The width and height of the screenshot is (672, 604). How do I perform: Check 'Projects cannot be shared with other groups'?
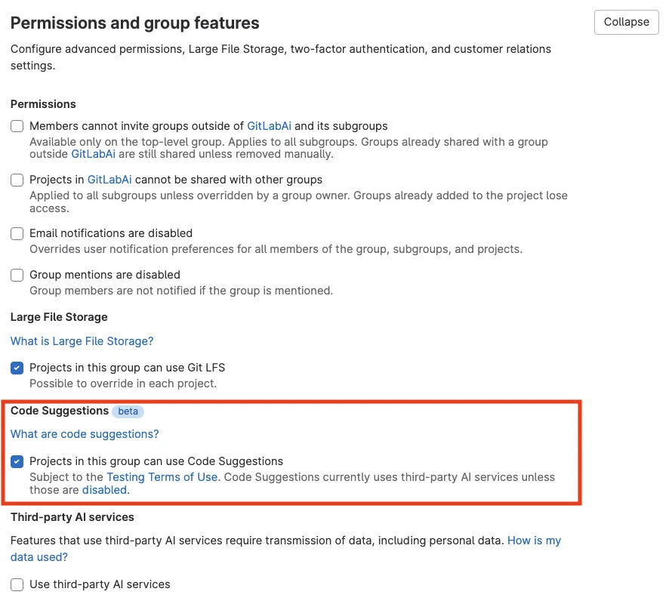tap(17, 180)
